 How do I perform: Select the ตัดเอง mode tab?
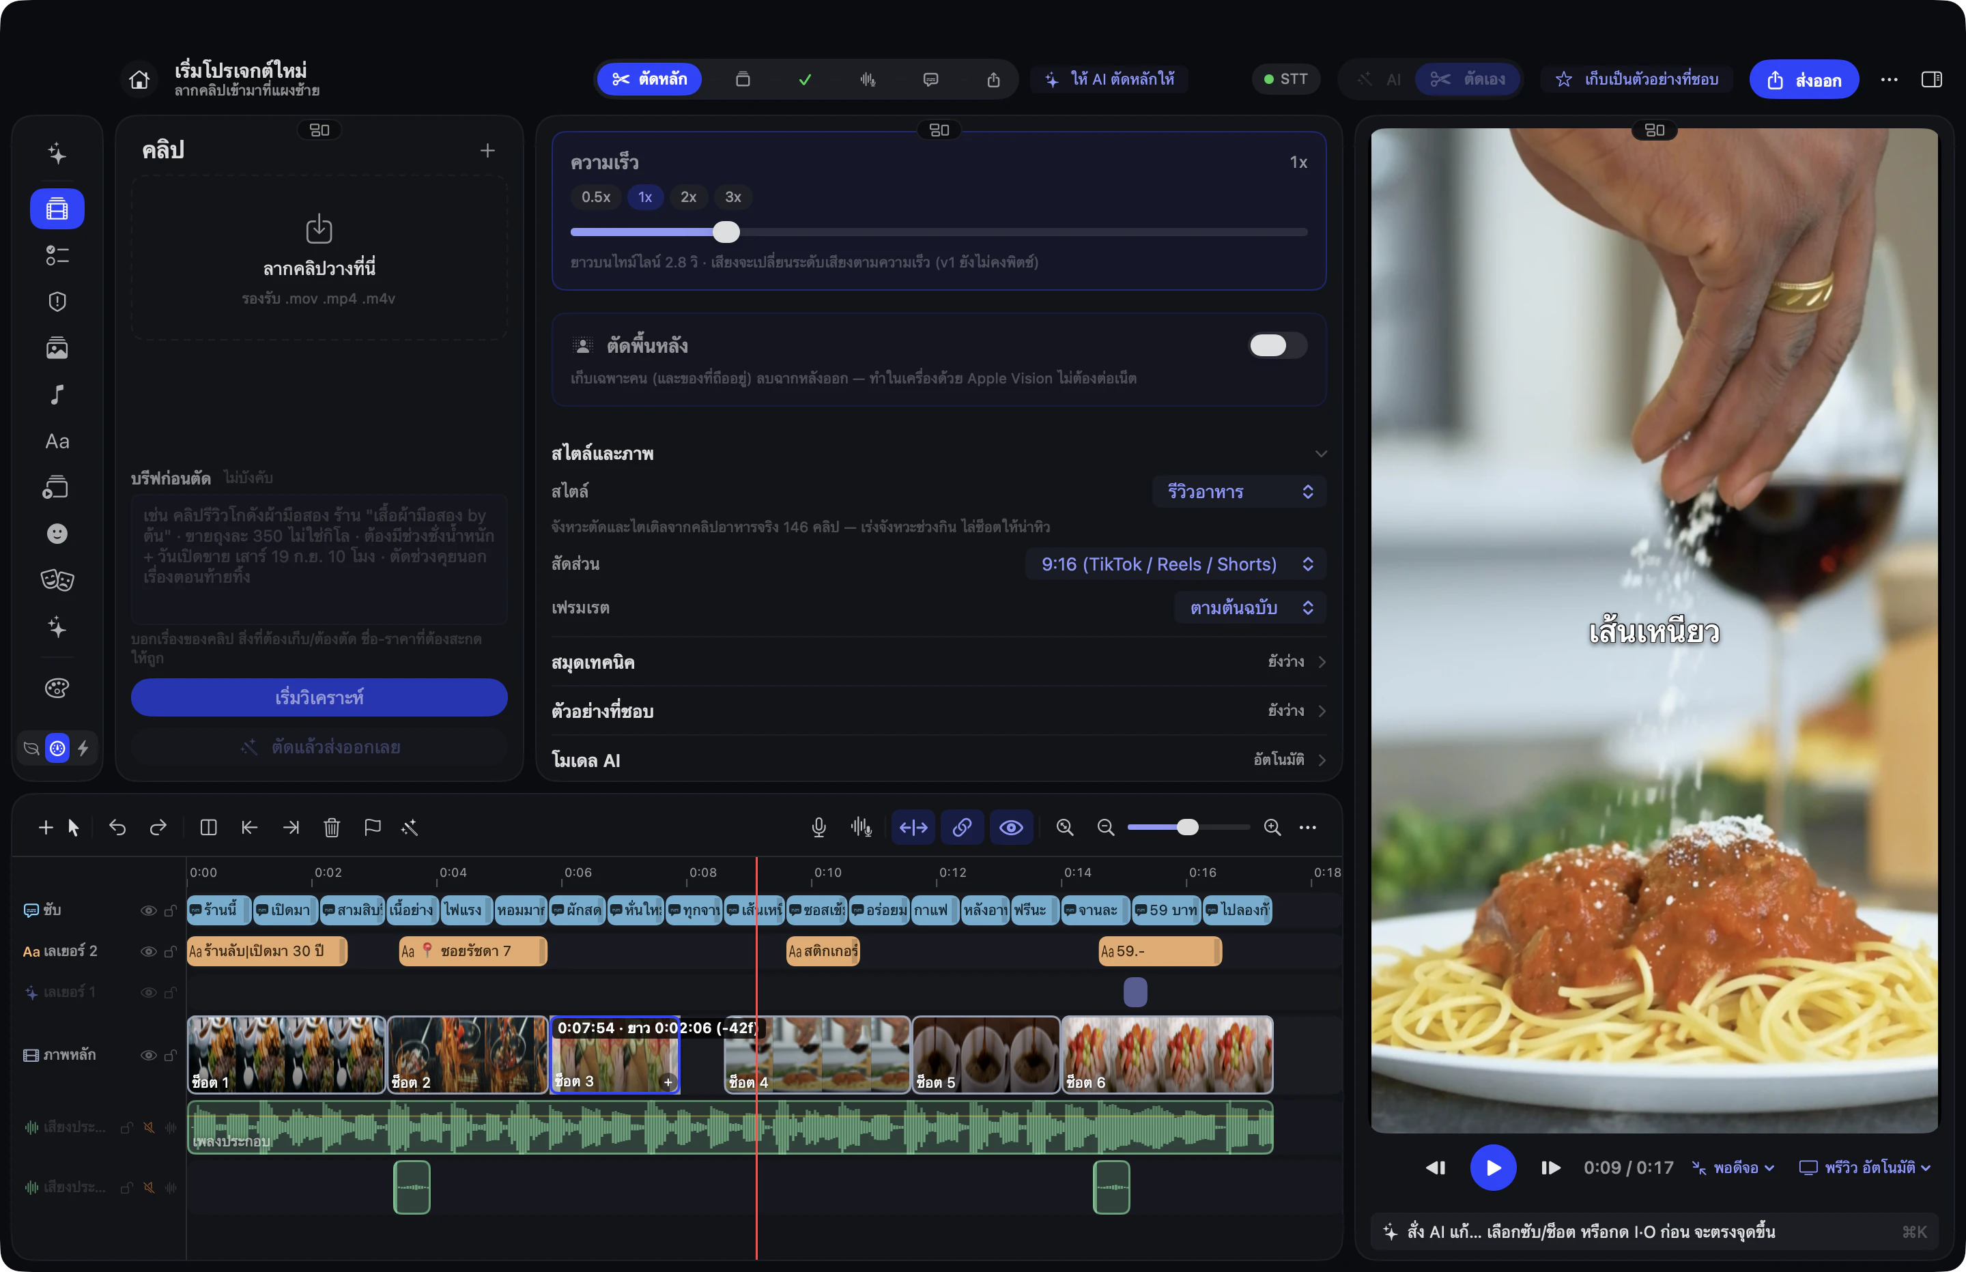(x=1468, y=79)
